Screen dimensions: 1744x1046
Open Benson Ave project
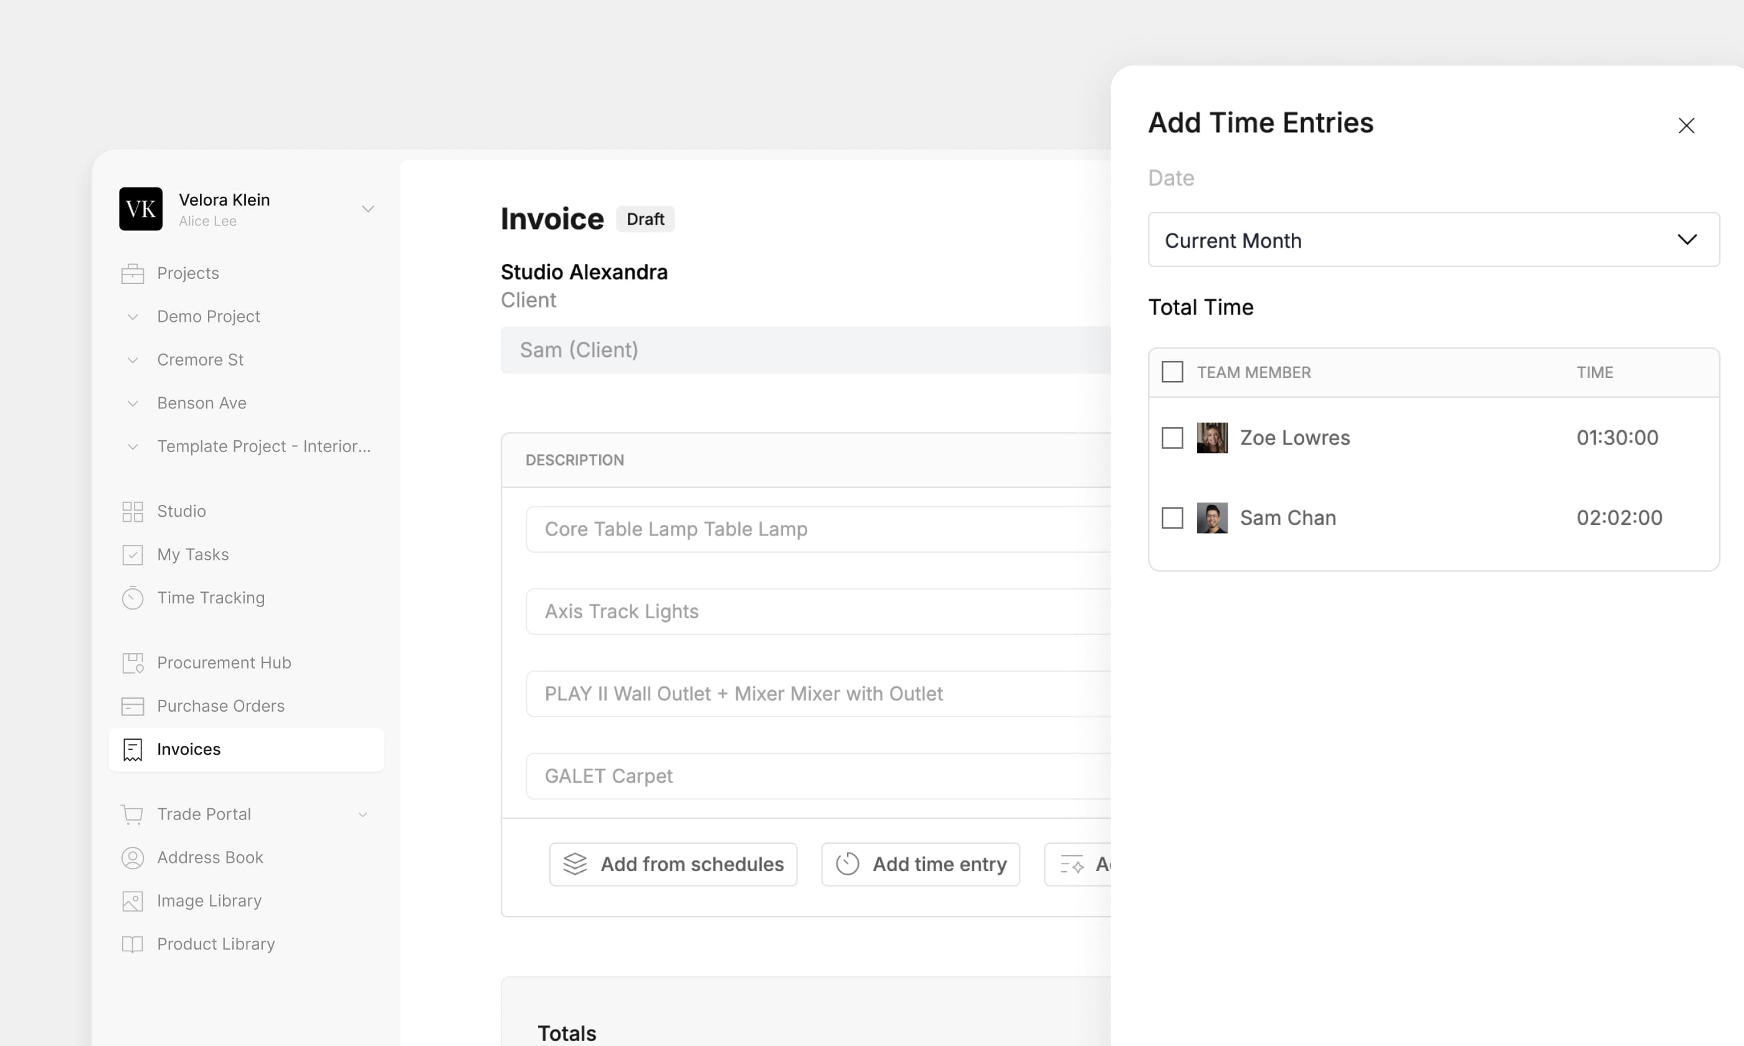pos(202,404)
